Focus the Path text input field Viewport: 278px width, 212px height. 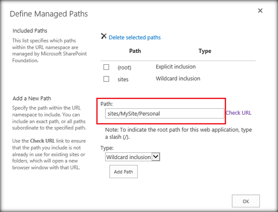[x=162, y=113]
